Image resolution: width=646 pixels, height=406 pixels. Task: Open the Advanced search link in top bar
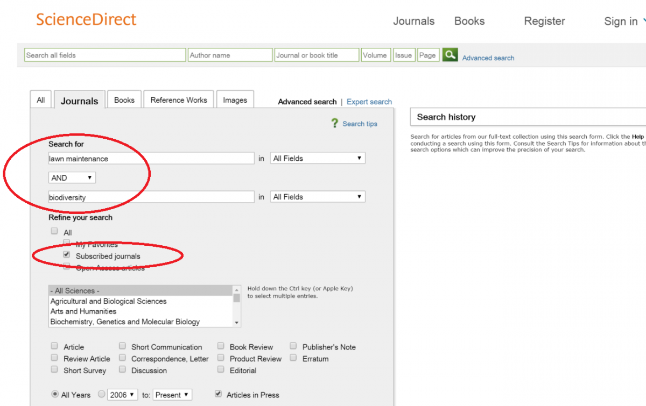(x=488, y=58)
